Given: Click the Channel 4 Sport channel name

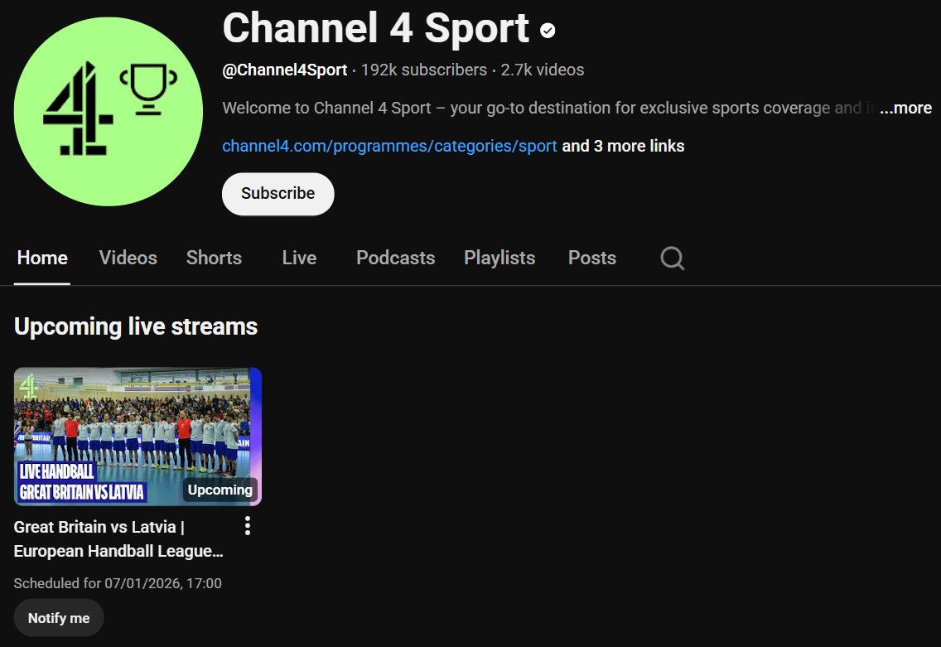Looking at the screenshot, I should pyautogui.click(x=376, y=28).
